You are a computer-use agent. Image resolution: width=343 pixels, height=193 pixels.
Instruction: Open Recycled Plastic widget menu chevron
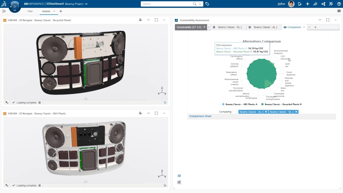[x=164, y=20]
